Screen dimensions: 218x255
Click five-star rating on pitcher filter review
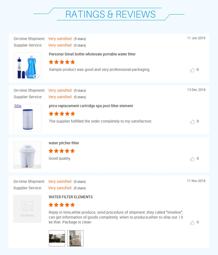pyautogui.click(x=62, y=151)
